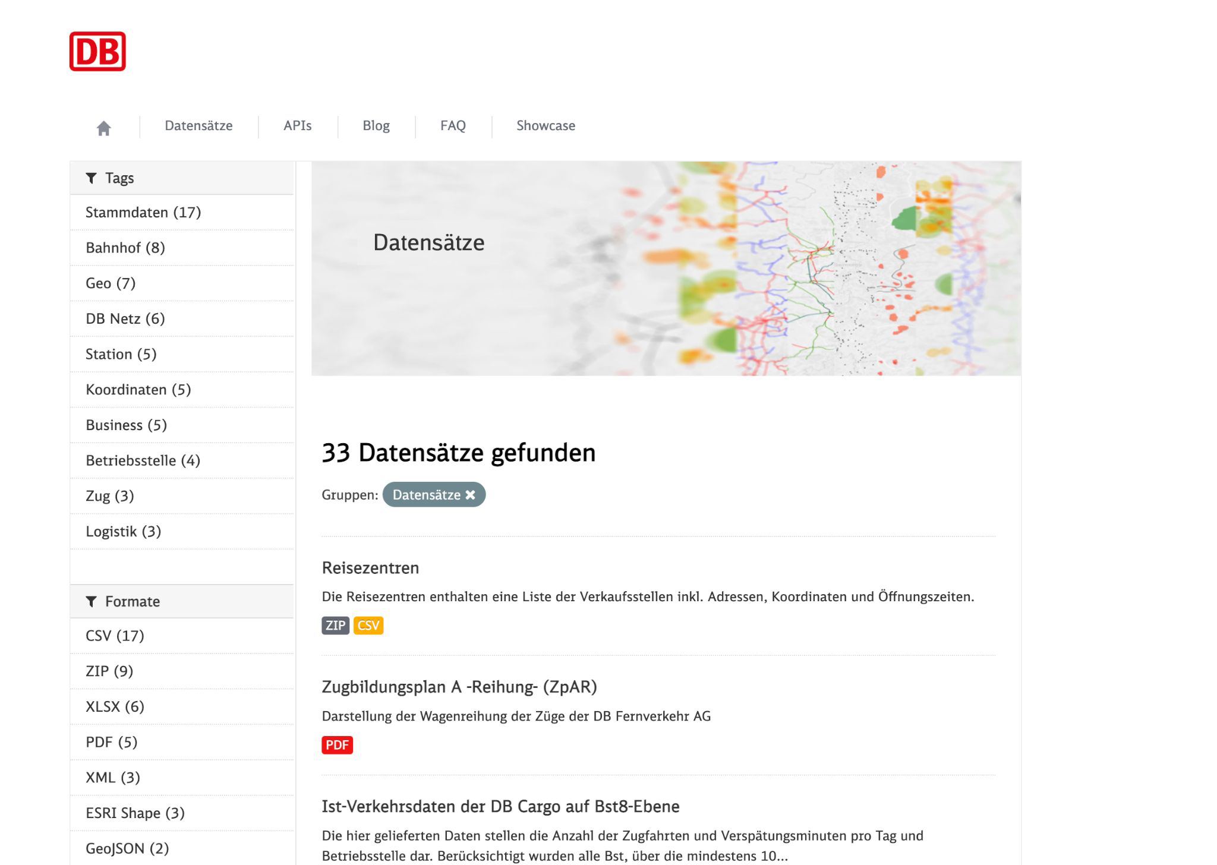
Task: Click the ZIP format badge under Reisezentren
Action: click(x=335, y=626)
